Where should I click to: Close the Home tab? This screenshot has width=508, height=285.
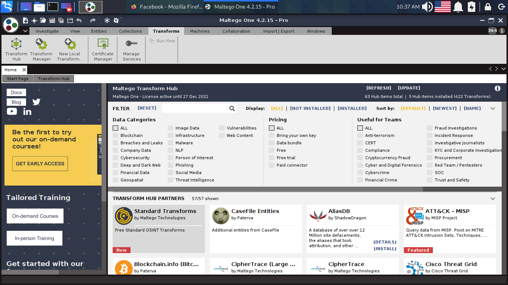(24, 70)
